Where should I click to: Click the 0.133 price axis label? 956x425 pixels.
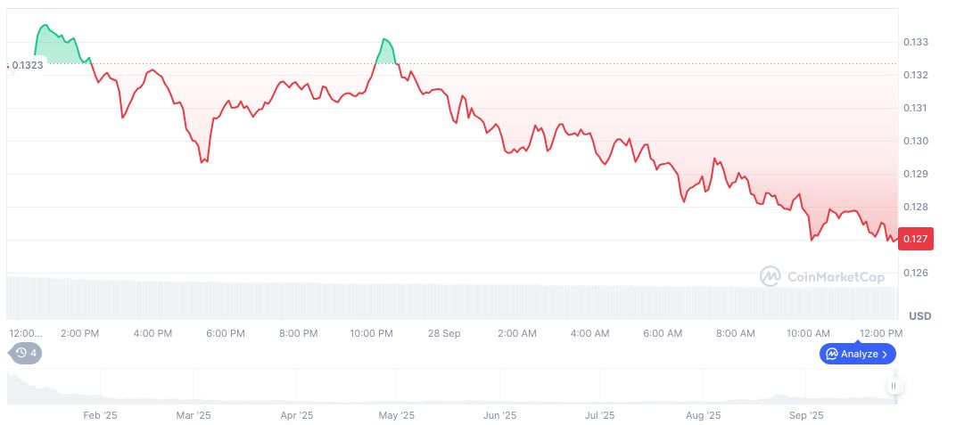(916, 42)
